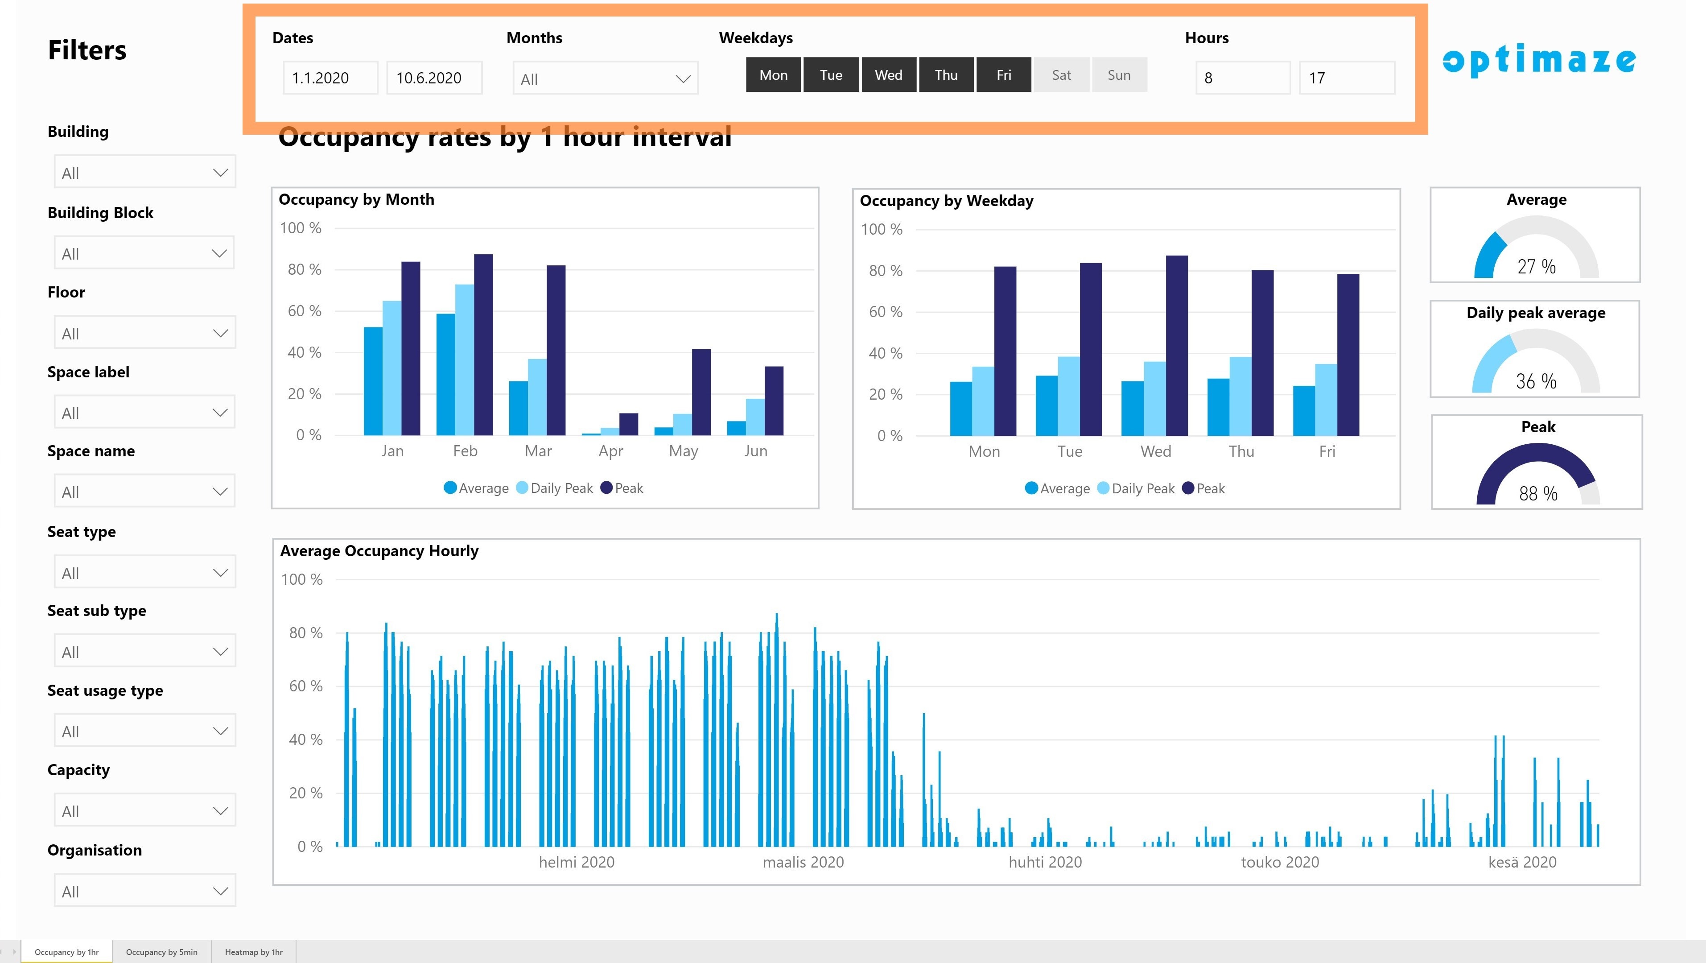The image size is (1706, 963).
Task: Toggle the Mon weekday filter
Action: click(x=773, y=75)
